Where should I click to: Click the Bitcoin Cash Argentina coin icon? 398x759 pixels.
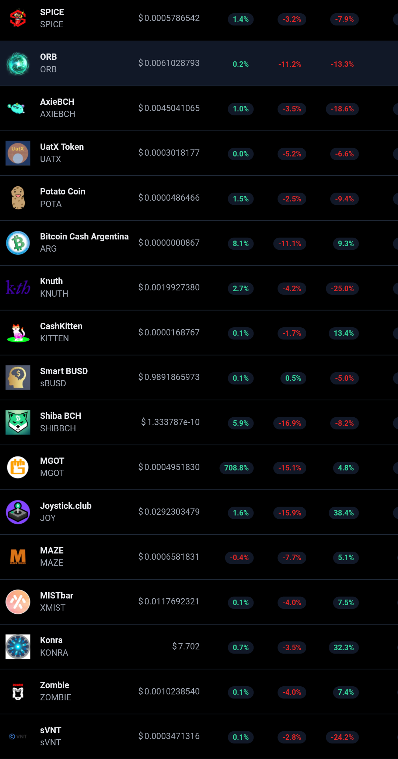[x=18, y=243]
